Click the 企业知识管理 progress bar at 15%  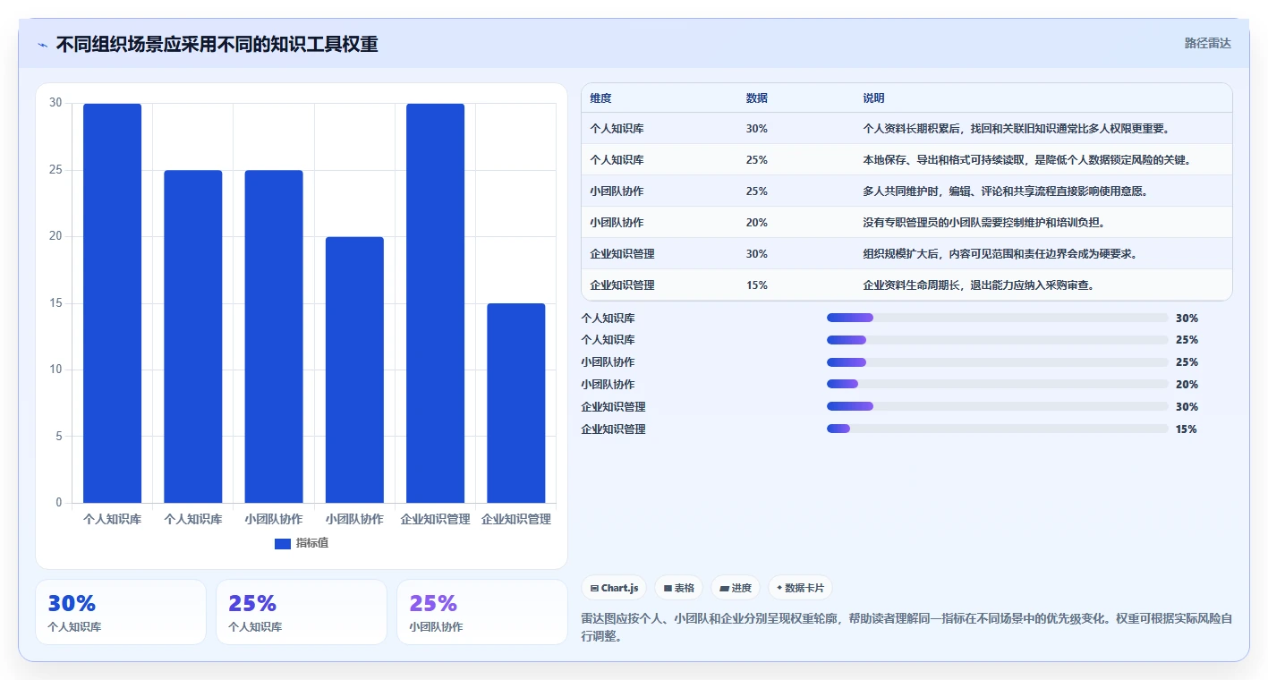tap(998, 429)
